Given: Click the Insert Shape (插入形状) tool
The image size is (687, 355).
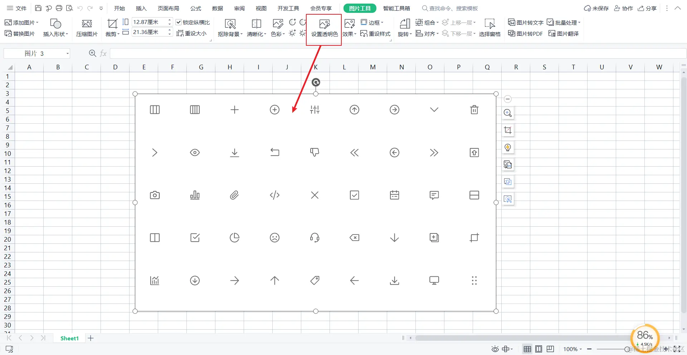Looking at the screenshot, I should tap(55, 28).
